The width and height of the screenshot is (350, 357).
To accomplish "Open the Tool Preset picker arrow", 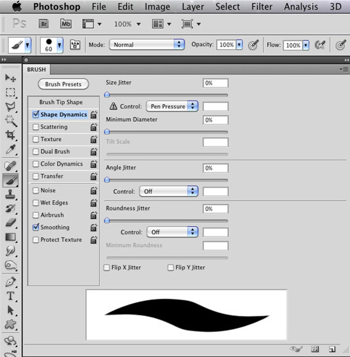I will click(27, 45).
